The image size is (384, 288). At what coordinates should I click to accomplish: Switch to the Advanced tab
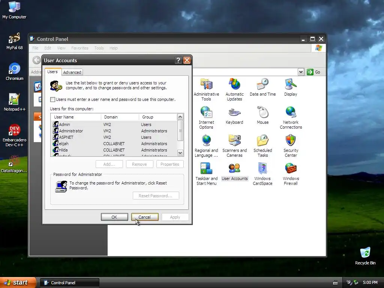[72, 72]
